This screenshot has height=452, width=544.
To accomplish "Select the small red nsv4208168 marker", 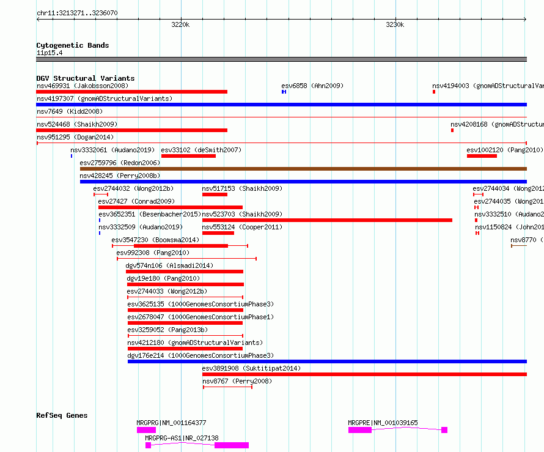I will (452, 130).
